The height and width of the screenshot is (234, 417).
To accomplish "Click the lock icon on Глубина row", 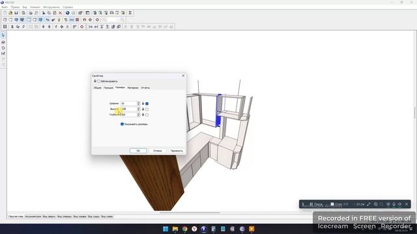I will 143,114.
